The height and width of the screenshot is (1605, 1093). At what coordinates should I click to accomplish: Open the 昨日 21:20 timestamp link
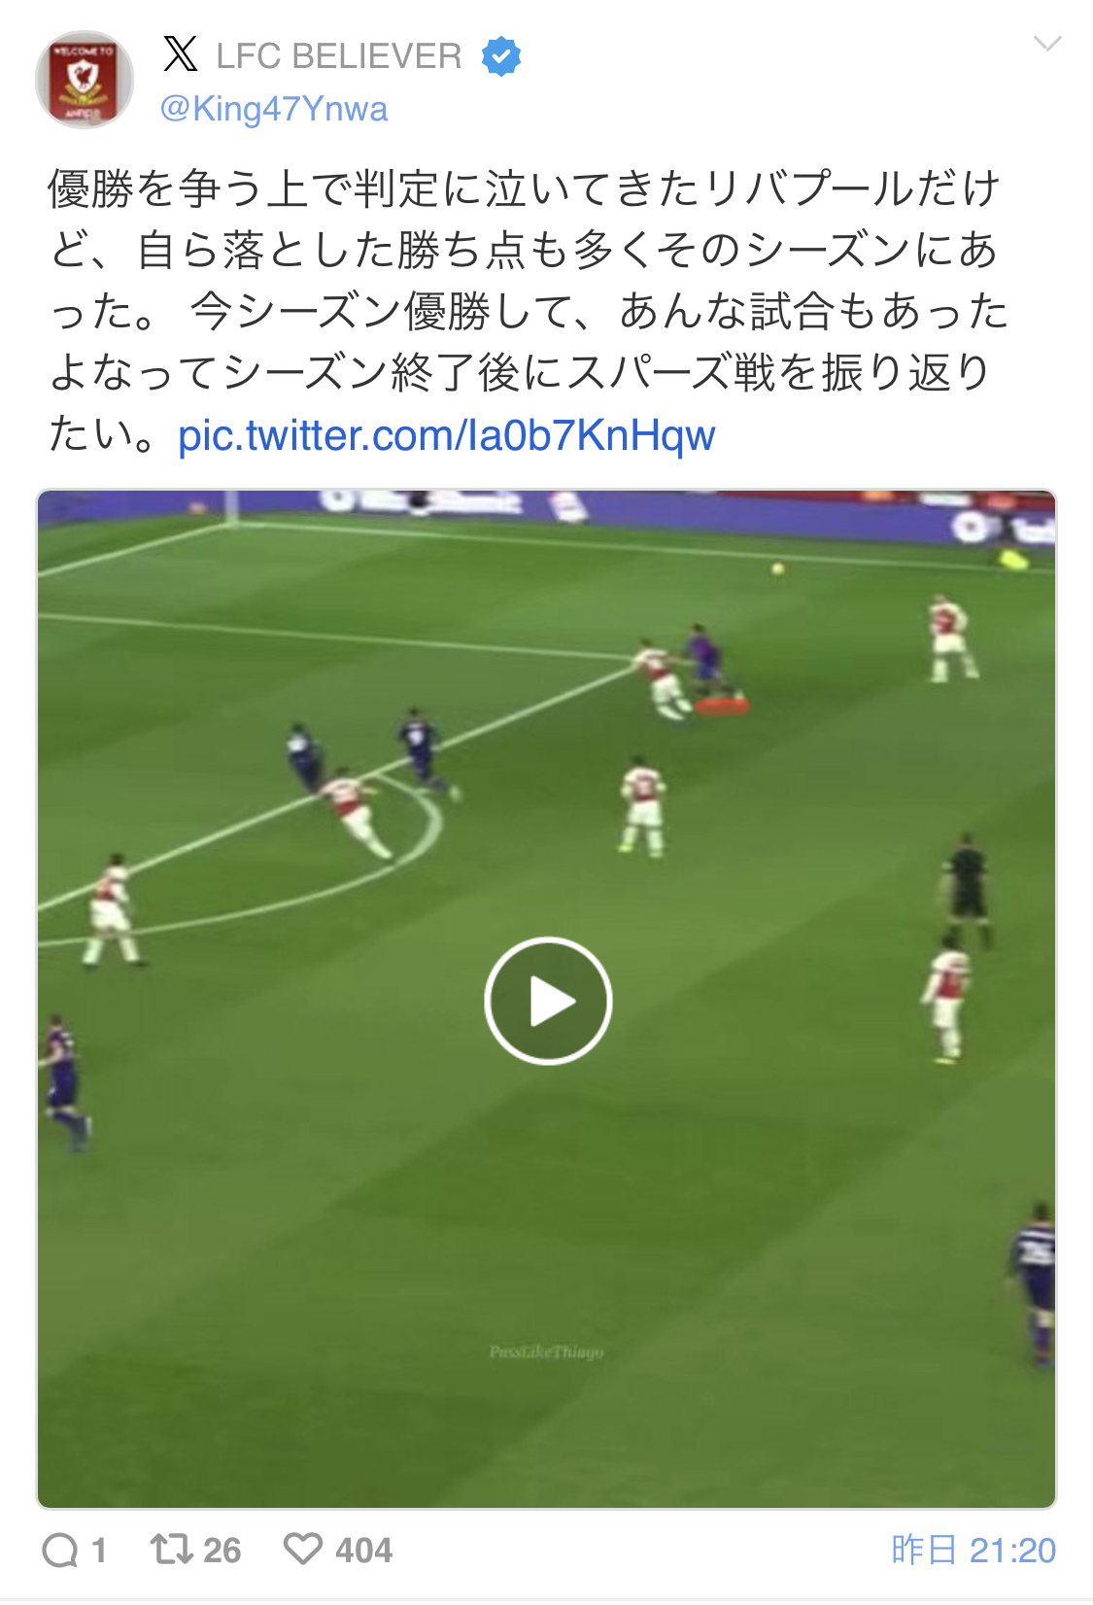pyautogui.click(x=973, y=1550)
